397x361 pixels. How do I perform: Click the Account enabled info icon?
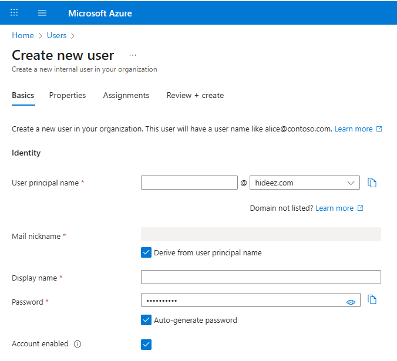click(78, 344)
